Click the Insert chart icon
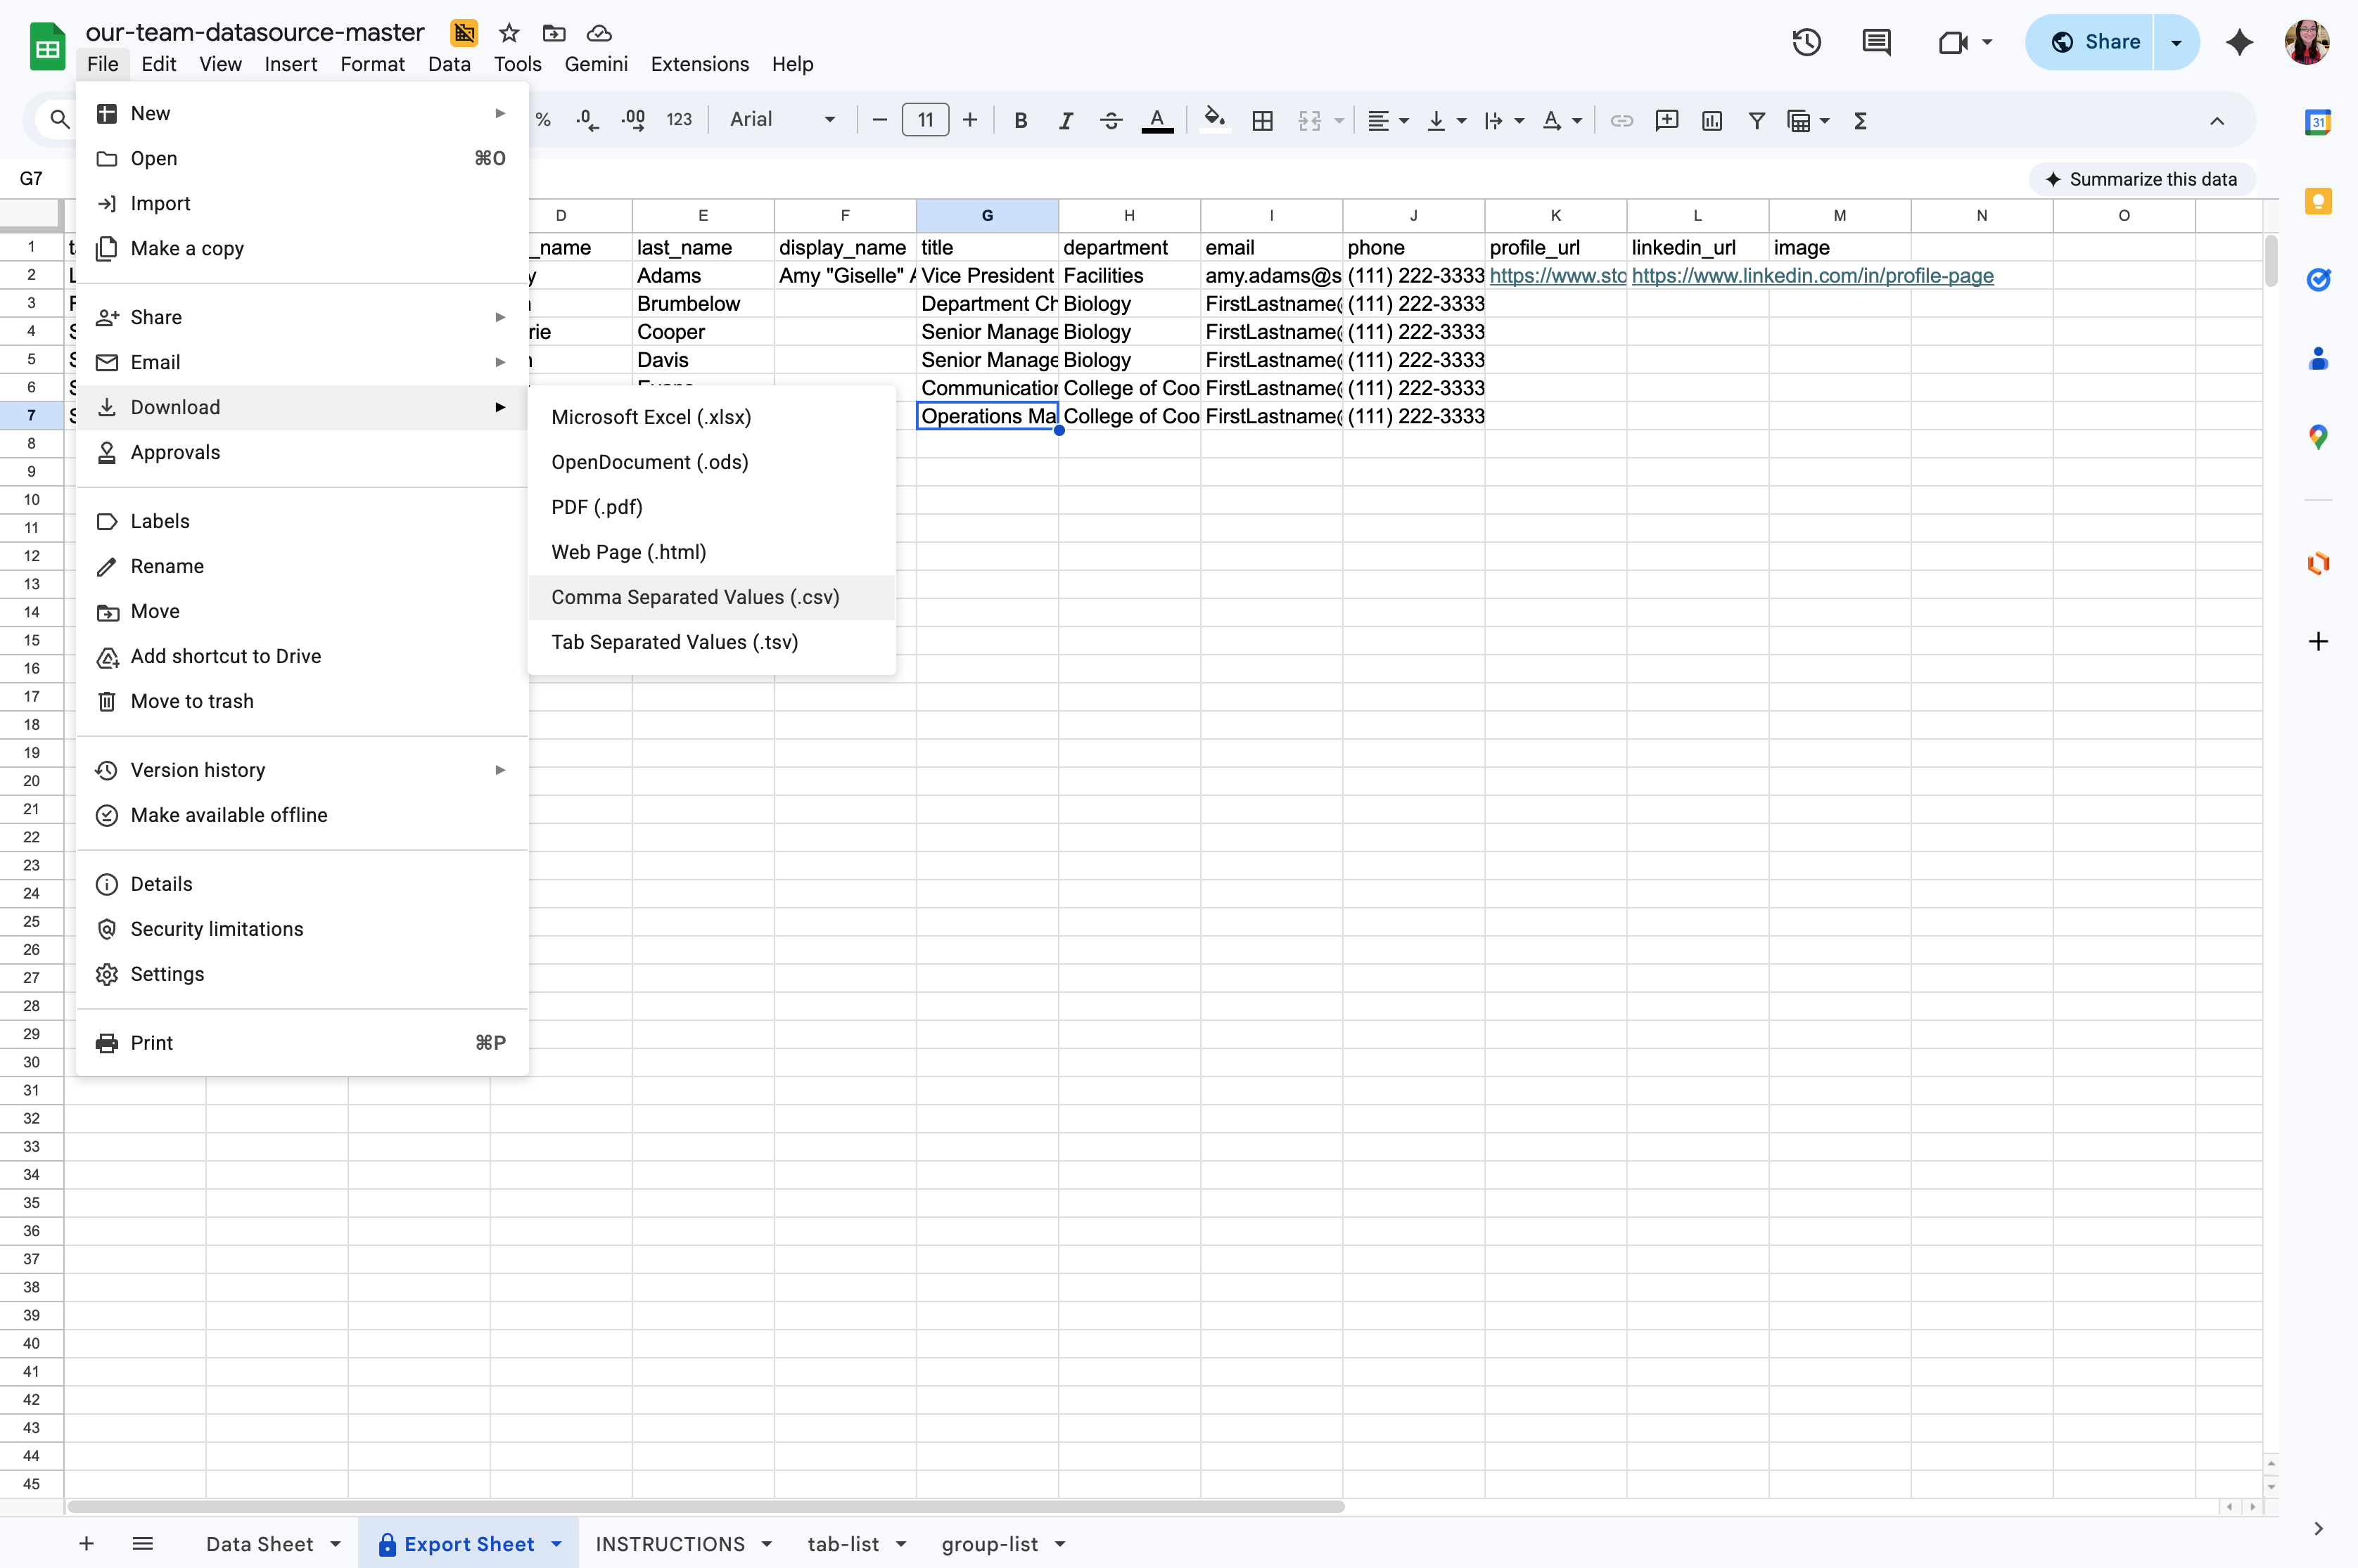Viewport: 2358px width, 1568px height. coord(1712,121)
